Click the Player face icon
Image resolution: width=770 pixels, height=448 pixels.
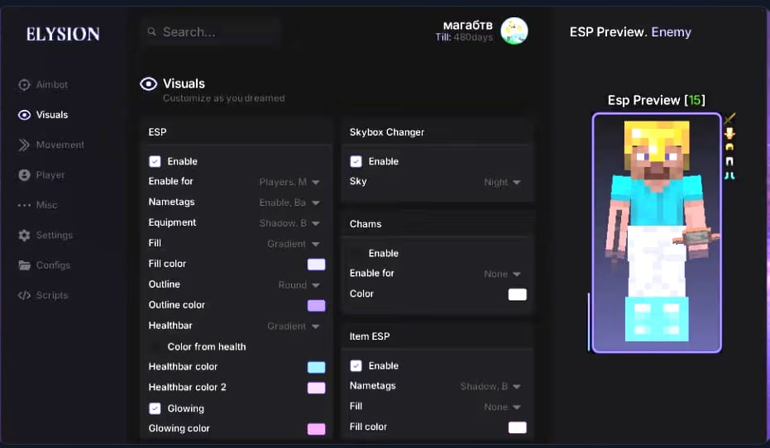(24, 175)
